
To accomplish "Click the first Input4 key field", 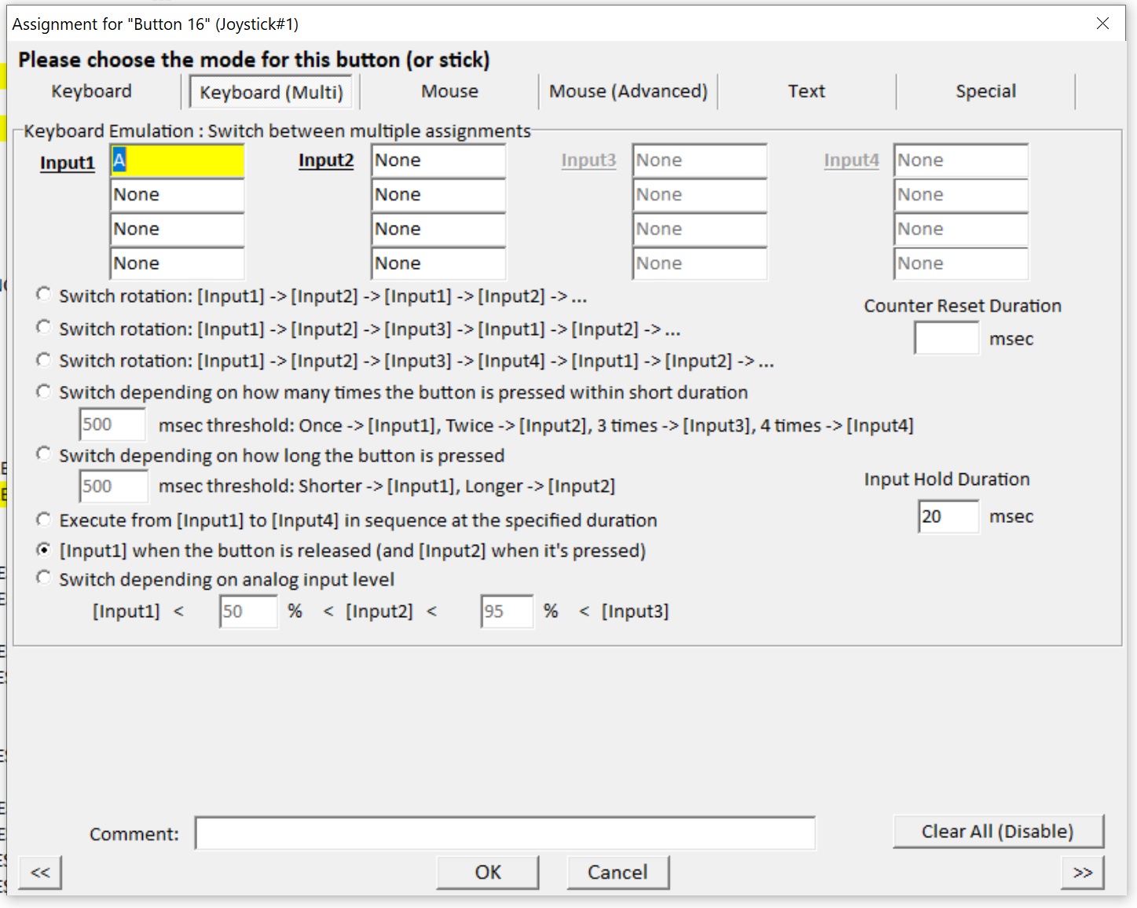I will [x=961, y=160].
